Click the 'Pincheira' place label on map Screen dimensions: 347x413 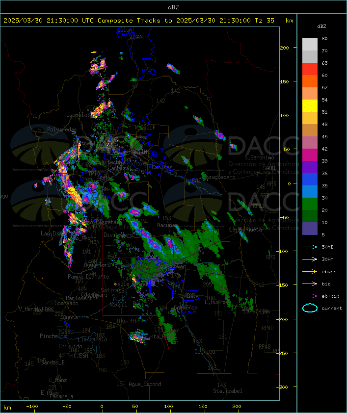[53, 336]
